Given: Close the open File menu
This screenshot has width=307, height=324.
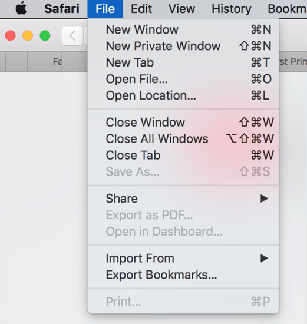Looking at the screenshot, I should coord(105,9).
